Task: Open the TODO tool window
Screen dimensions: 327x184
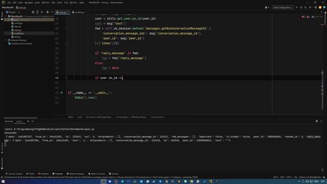Action: click(31, 174)
